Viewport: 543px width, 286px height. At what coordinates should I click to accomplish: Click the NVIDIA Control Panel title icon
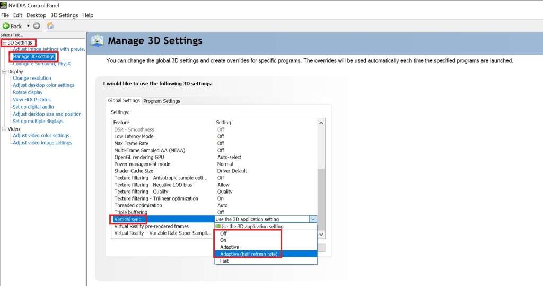point(4,5)
